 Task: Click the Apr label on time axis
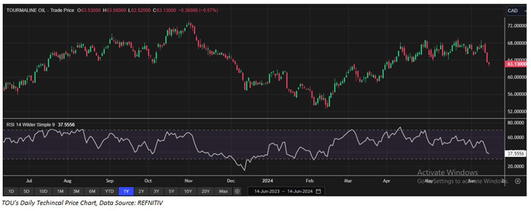[387, 181]
